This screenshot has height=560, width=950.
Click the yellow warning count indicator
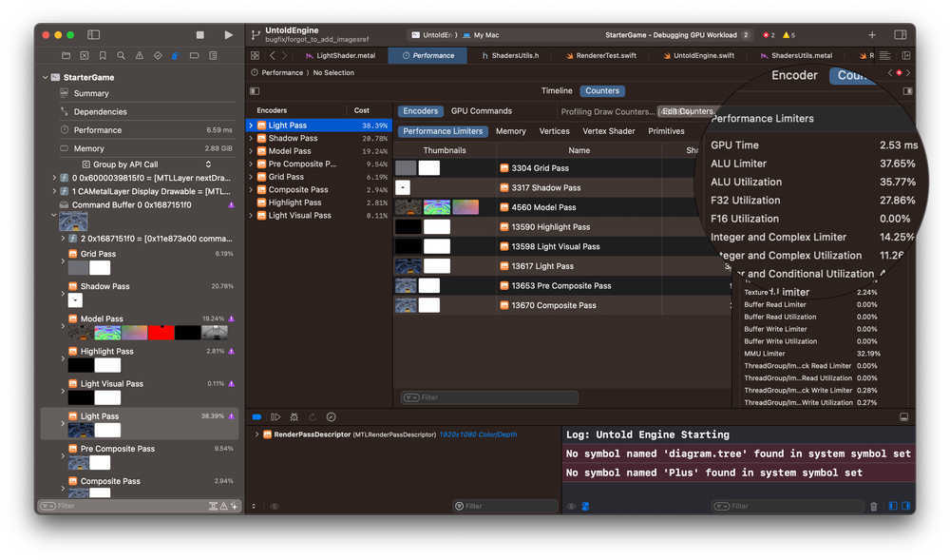788,35
